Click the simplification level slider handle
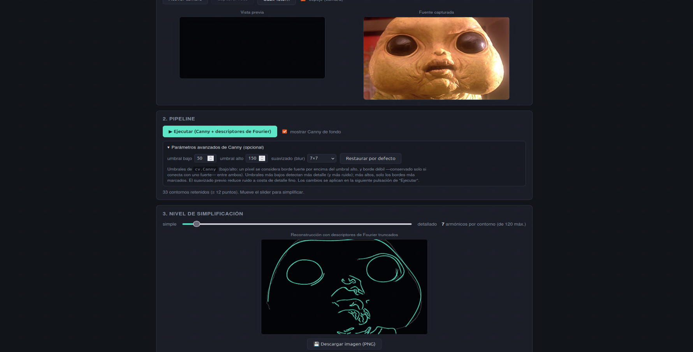This screenshot has width=693, height=352. [197, 224]
